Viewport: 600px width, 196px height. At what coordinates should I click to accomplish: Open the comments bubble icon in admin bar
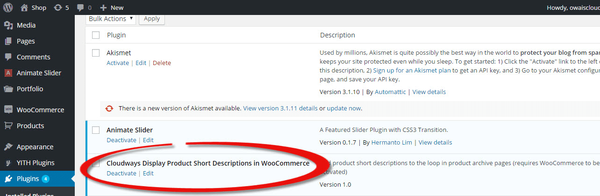(81, 7)
